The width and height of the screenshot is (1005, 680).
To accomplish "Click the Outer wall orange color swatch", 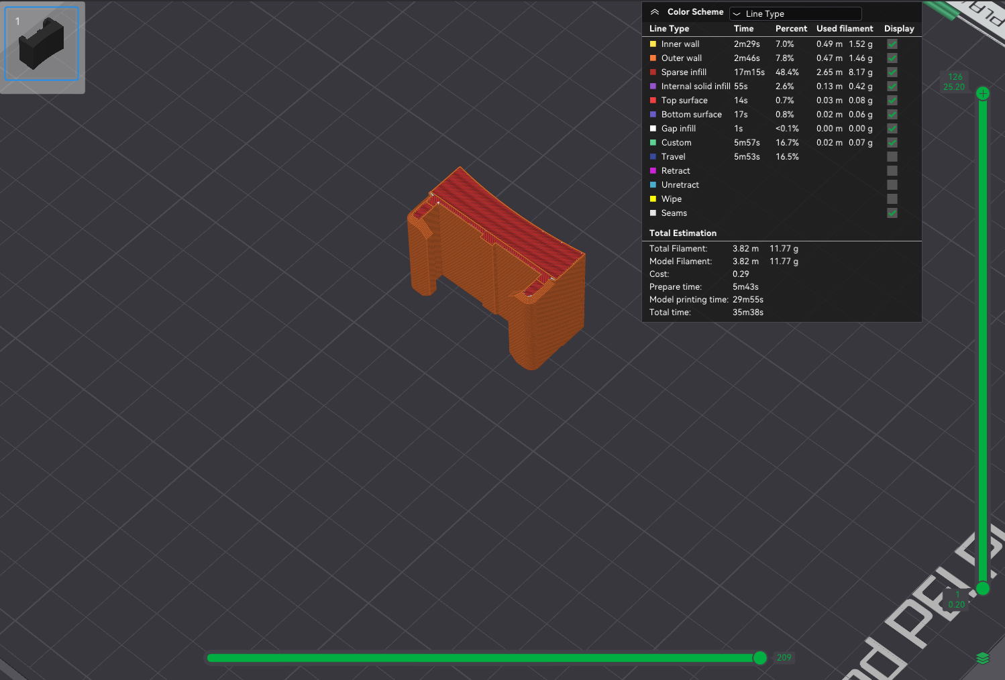I will (x=653, y=58).
